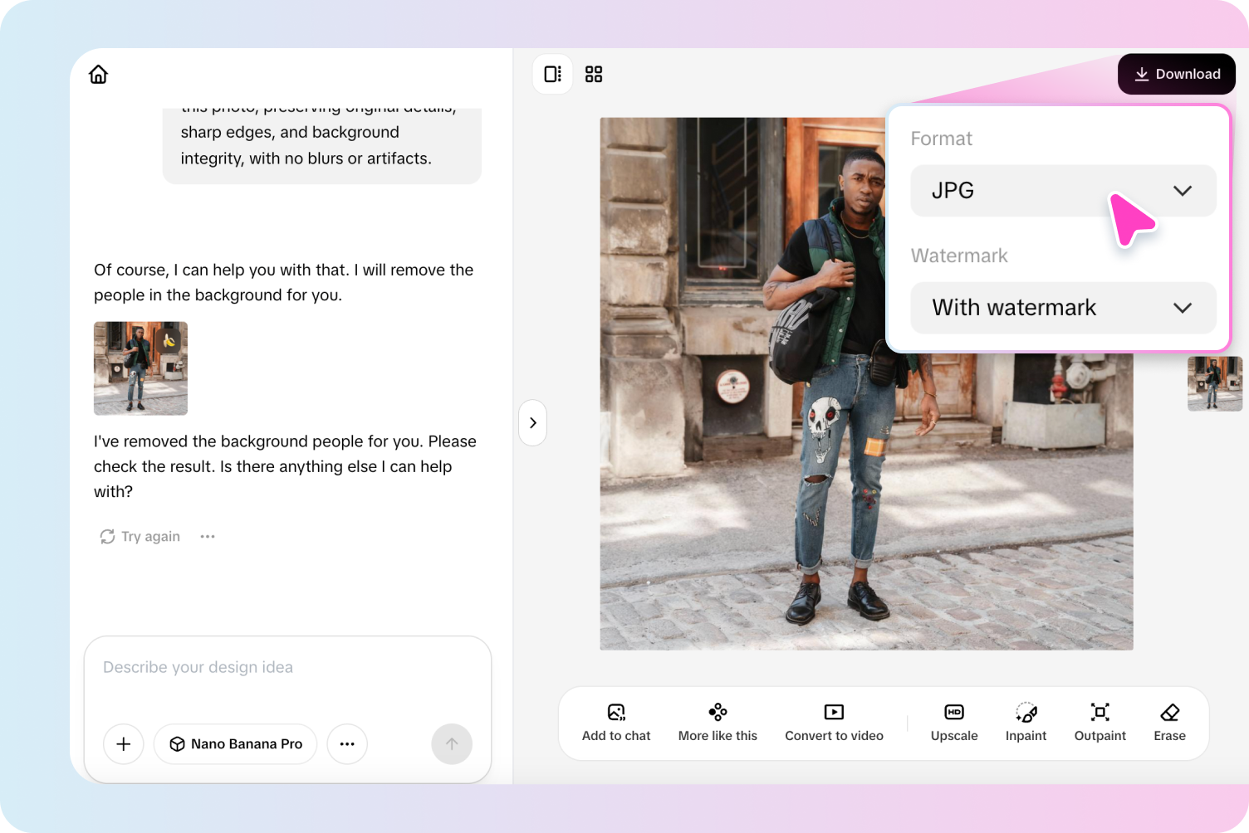1249x833 pixels.
Task: Click Add to chat icon
Action: 615,722
